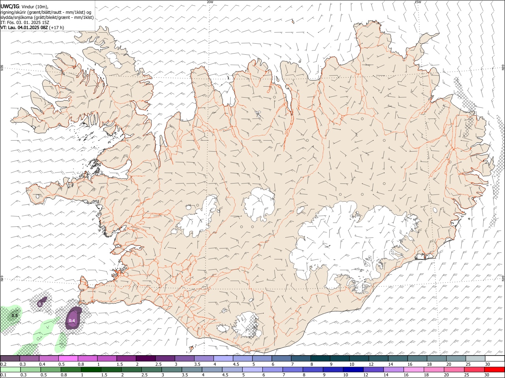Pick lower legend dark green swatch between 1 and 1.5

pyautogui.click(x=91, y=369)
